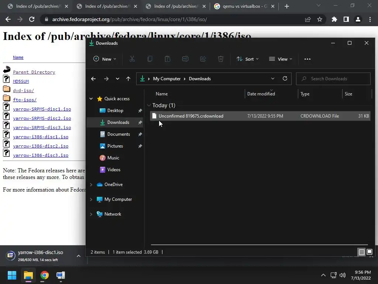Click the Delete trash icon in Explorer toolbar
Image resolution: width=378 pixels, height=284 pixels.
coord(221,59)
